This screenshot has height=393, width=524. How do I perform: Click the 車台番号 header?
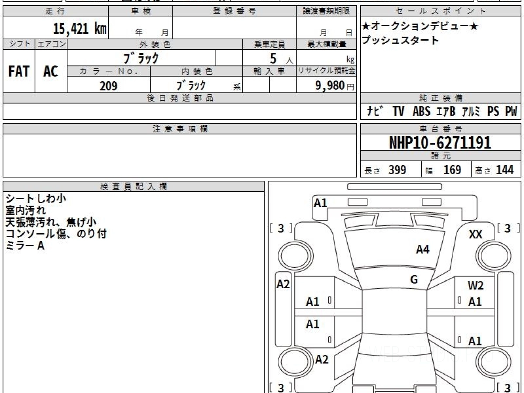(441, 129)
